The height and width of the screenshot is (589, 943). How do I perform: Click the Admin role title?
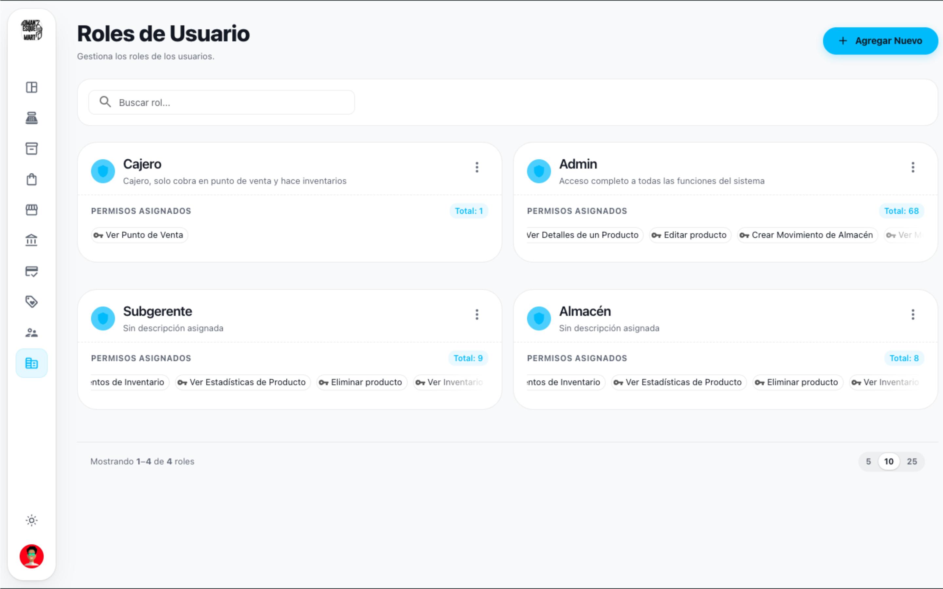point(578,164)
